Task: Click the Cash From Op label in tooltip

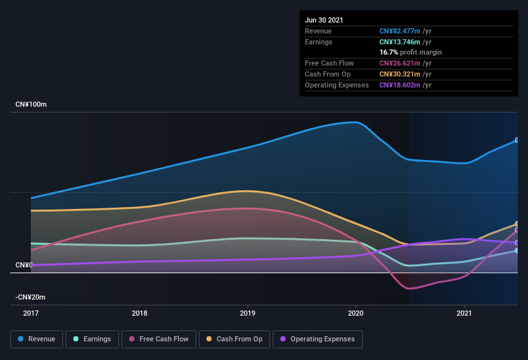Action: coord(327,74)
